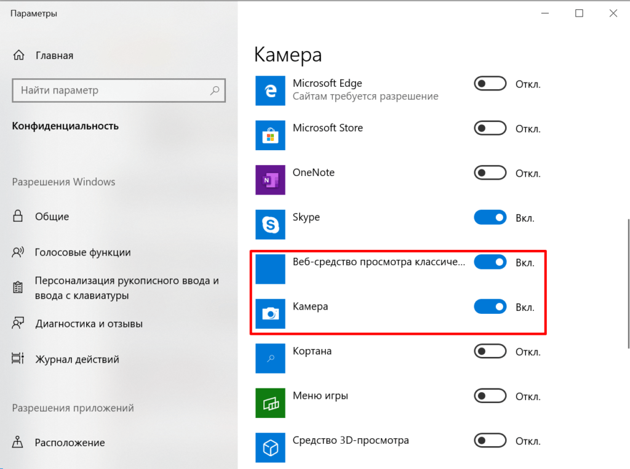Turn on the Microsoft Store camera toggle
Image resolution: width=630 pixels, height=469 pixels.
(x=490, y=128)
